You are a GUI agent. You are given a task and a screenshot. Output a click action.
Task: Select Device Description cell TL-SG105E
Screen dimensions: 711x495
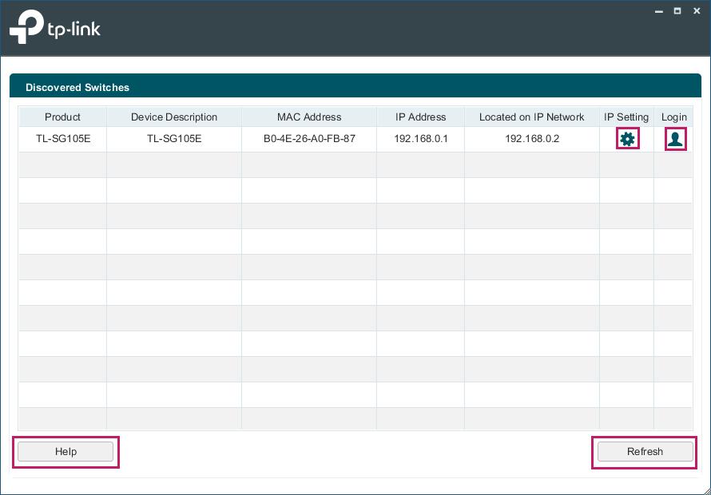(x=174, y=139)
